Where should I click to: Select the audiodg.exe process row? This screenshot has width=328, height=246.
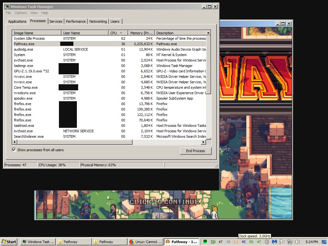tap(109, 49)
